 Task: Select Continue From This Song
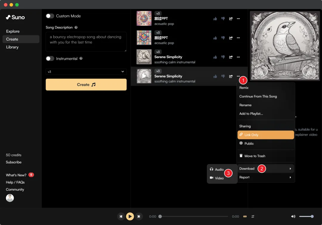tap(258, 96)
